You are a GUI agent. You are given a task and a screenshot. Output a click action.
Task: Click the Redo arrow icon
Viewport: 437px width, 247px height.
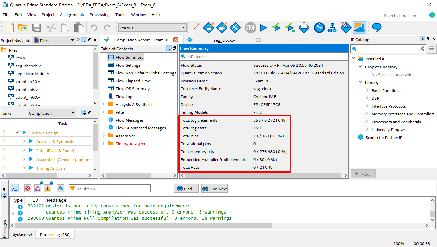point(107,28)
